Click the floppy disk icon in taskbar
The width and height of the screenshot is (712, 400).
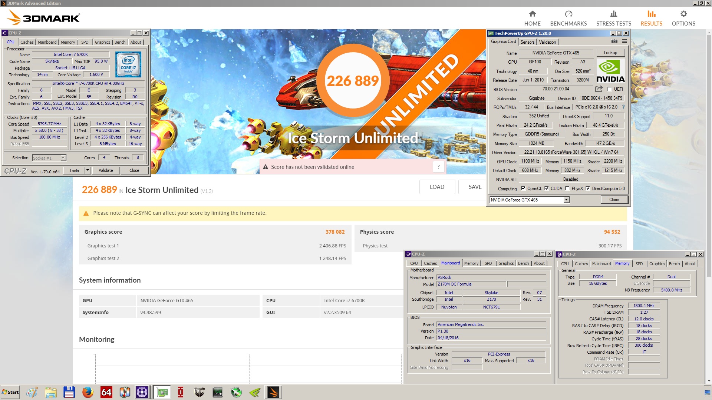pos(69,392)
